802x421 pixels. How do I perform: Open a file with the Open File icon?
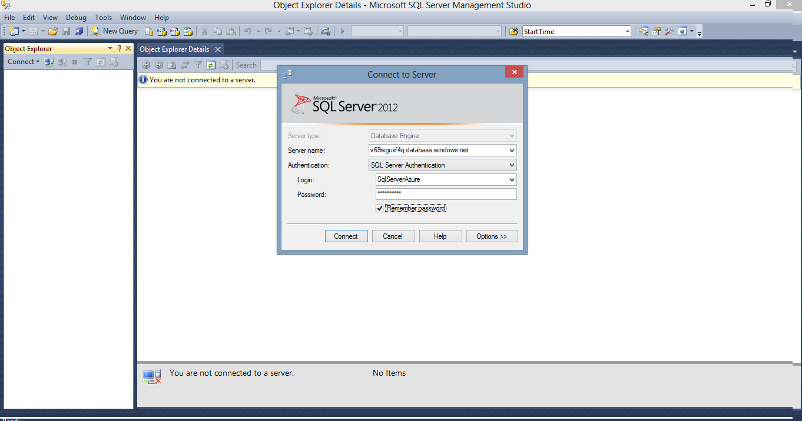[x=52, y=31]
